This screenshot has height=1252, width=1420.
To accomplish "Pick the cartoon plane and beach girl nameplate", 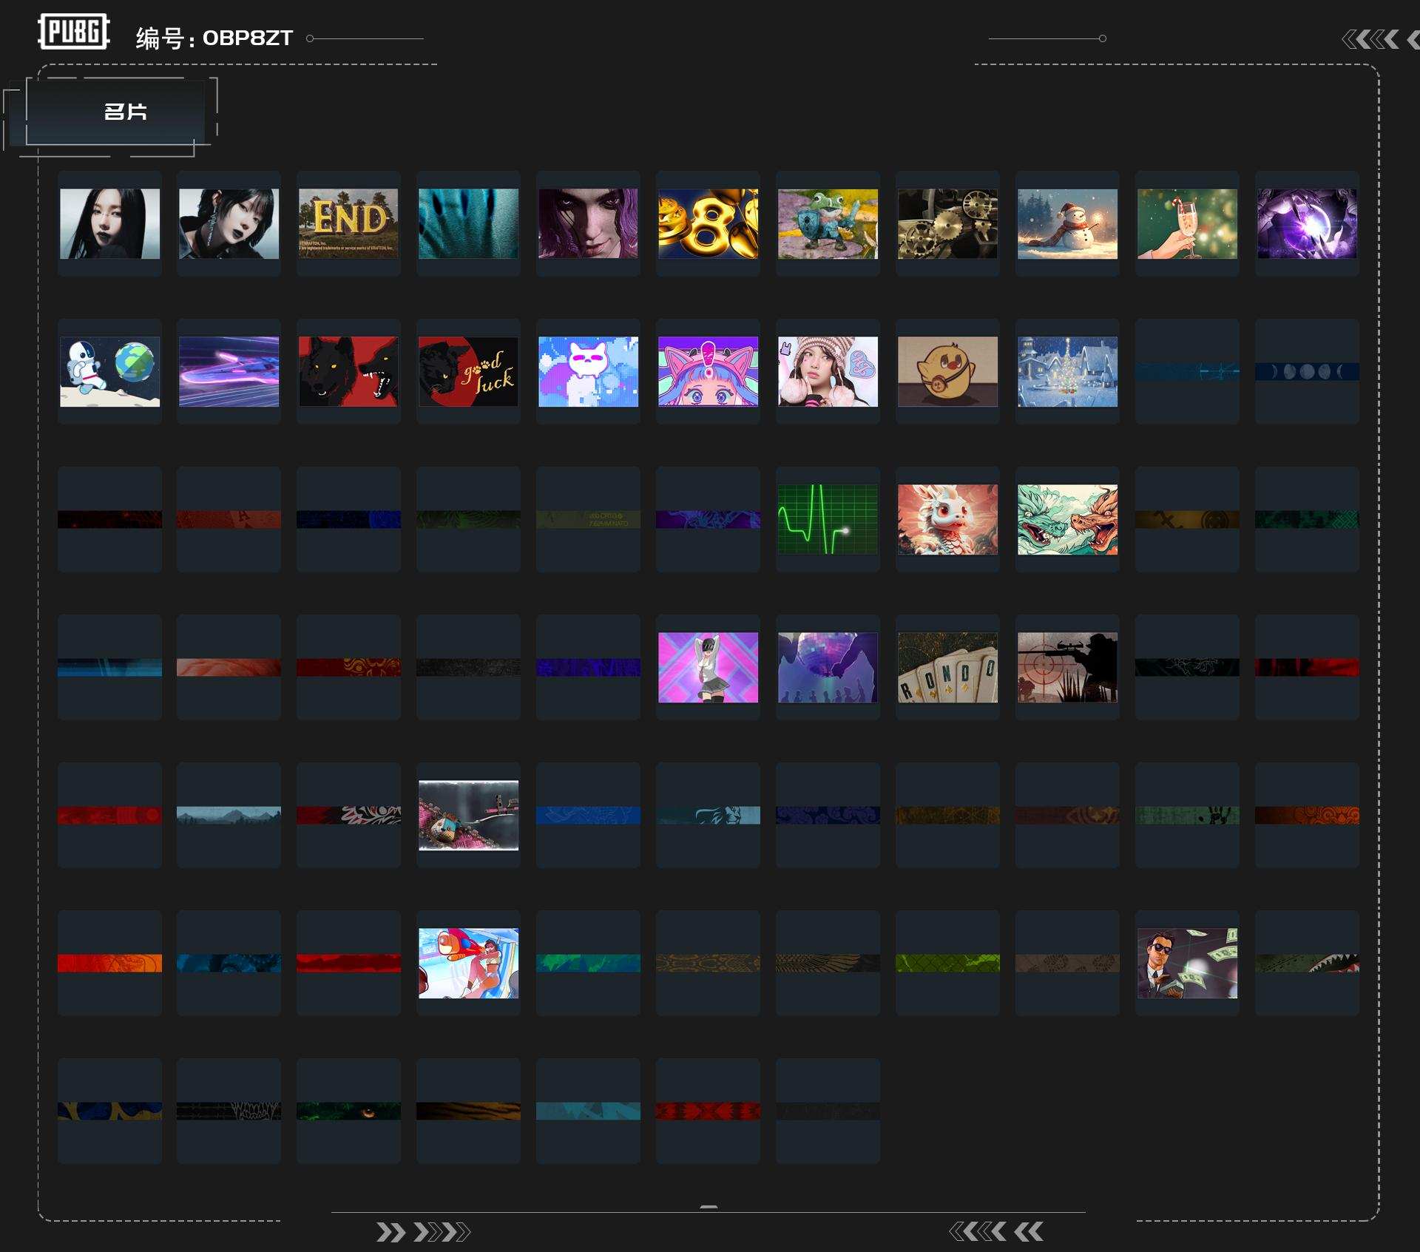I will pyautogui.click(x=468, y=963).
